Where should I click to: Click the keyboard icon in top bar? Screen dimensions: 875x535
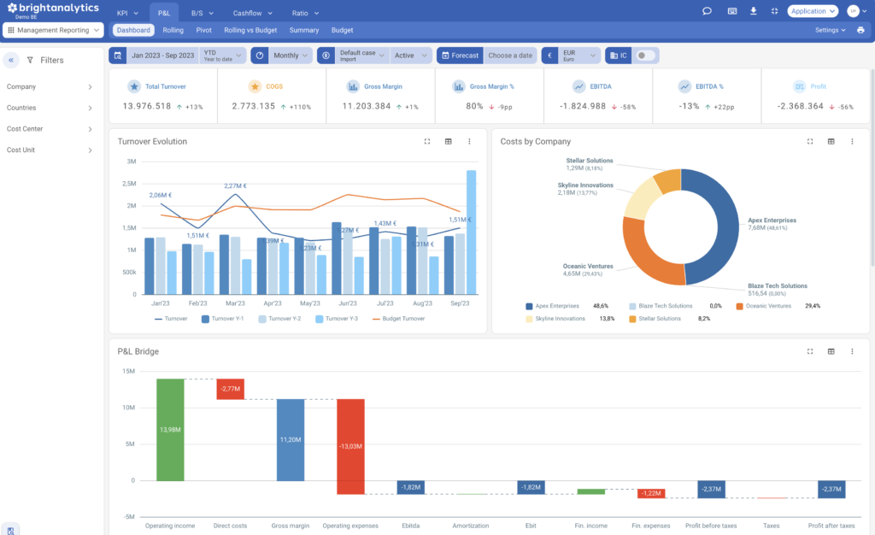(x=731, y=11)
